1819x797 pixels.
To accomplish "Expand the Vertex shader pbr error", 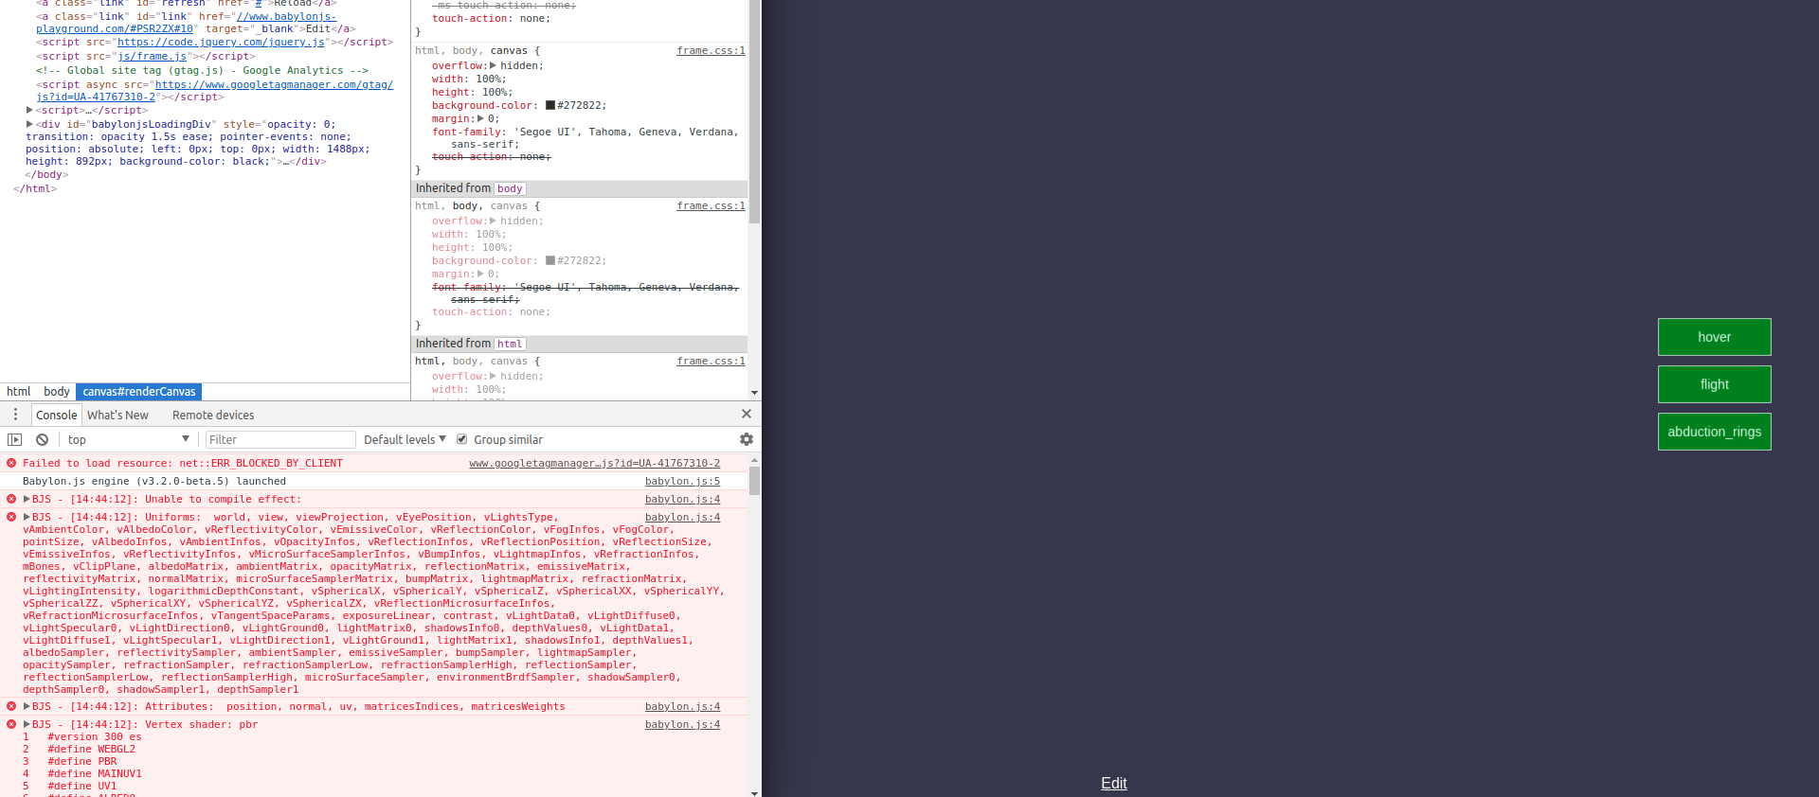I will pyautogui.click(x=27, y=724).
